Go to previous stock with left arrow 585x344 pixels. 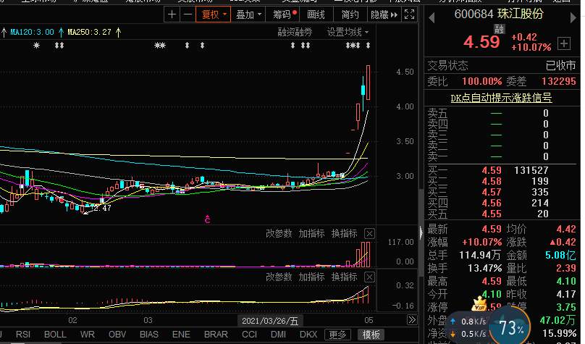[432, 17]
